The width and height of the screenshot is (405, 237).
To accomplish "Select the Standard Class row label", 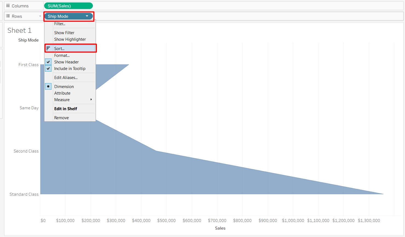I will [24, 194].
